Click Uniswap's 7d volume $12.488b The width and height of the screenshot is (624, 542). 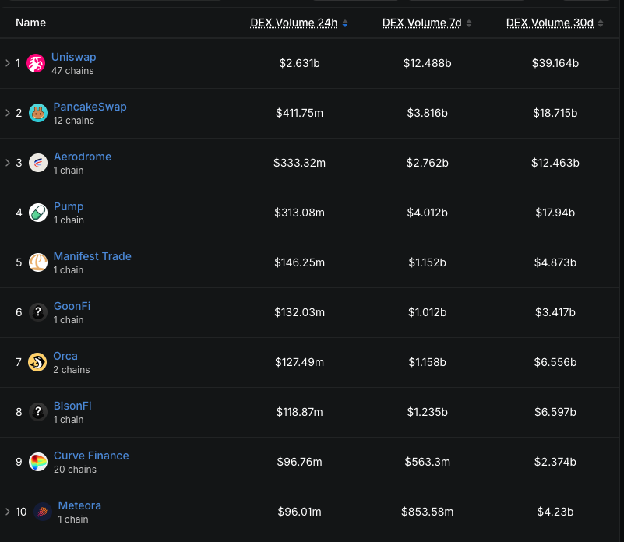tap(427, 63)
